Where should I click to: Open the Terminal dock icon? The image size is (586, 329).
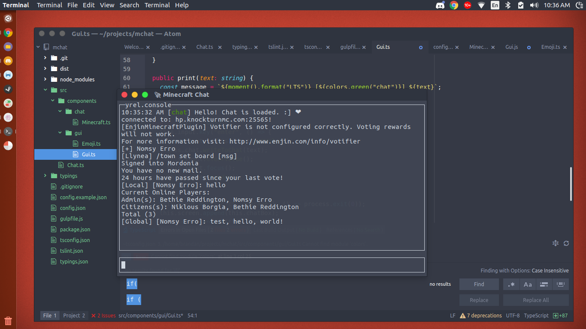tap(8, 132)
